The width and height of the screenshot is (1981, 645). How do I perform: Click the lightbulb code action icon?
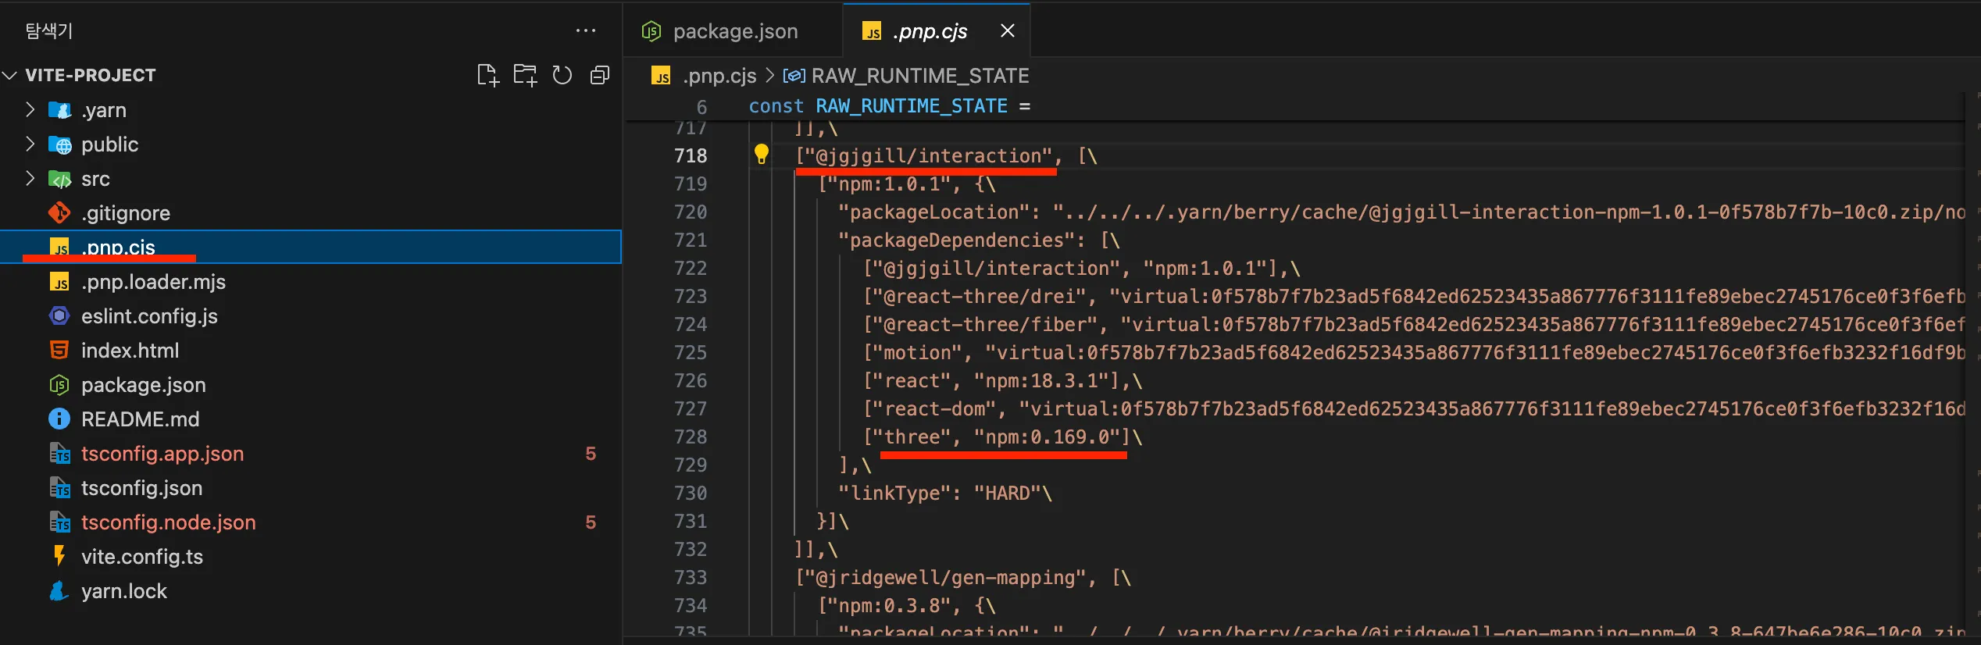pyautogui.click(x=761, y=155)
